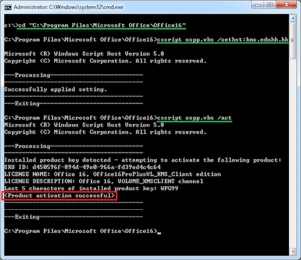Click the first '---Exiting' line
This screenshot has width=301, height=260.
(x=74, y=103)
